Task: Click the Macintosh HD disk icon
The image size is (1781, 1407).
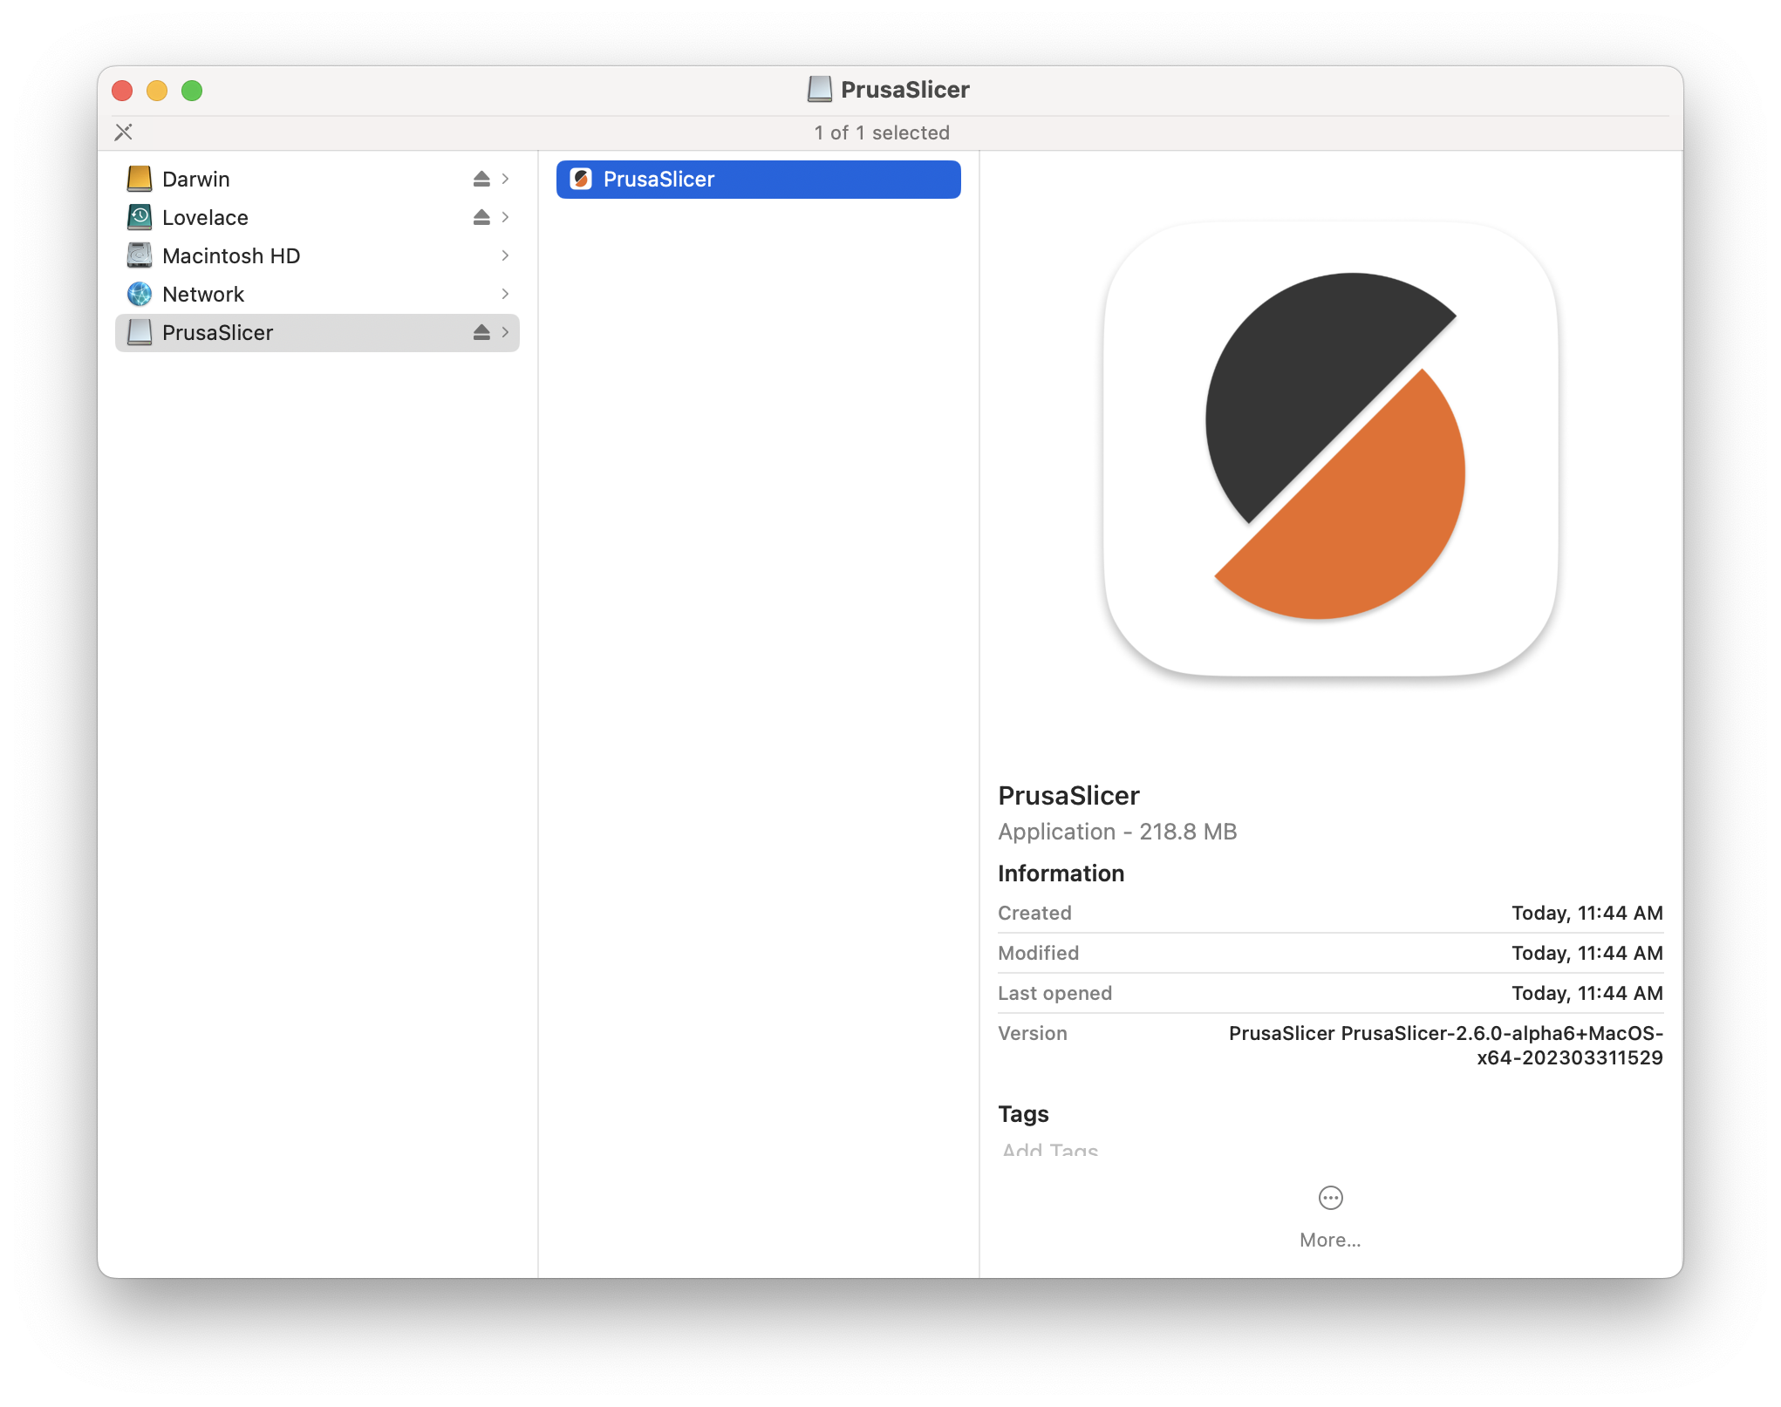Action: click(140, 255)
